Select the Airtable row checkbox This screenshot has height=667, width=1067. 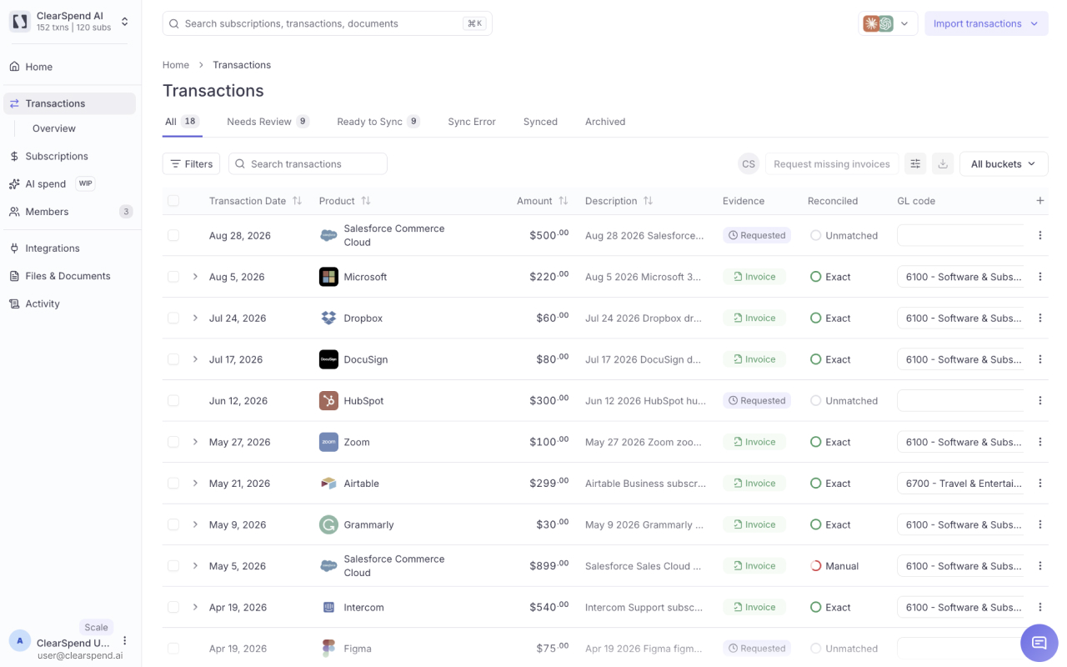tap(173, 484)
